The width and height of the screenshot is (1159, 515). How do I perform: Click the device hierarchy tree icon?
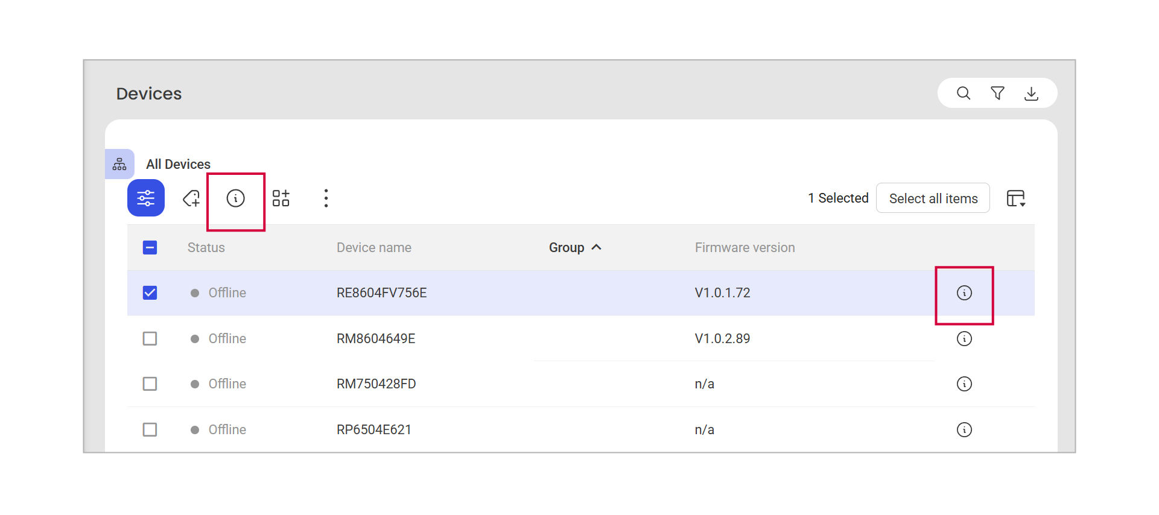pos(119,164)
